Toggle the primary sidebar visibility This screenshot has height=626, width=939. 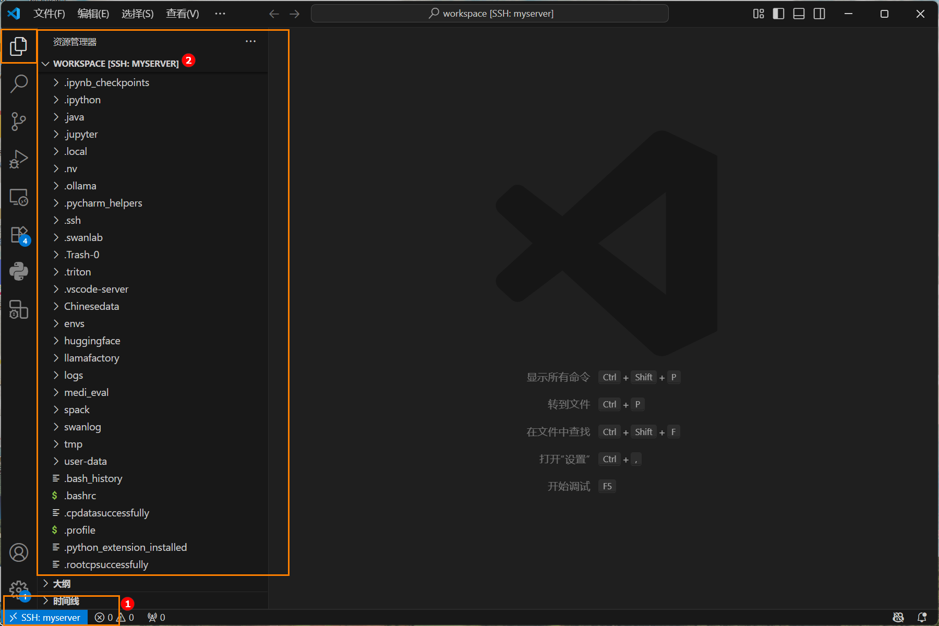click(x=778, y=14)
